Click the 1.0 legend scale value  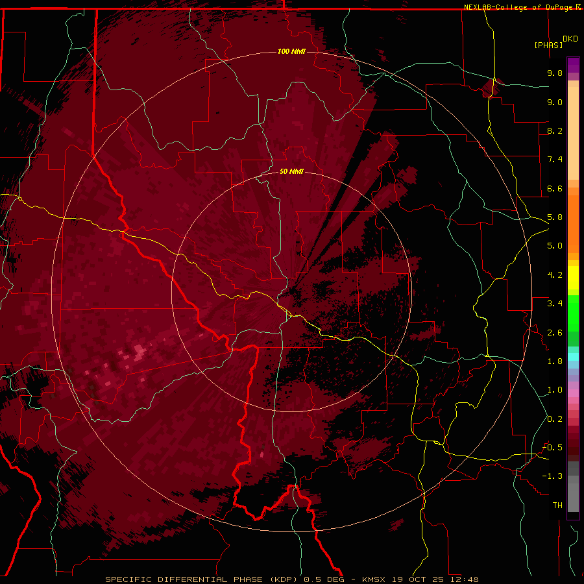point(555,390)
